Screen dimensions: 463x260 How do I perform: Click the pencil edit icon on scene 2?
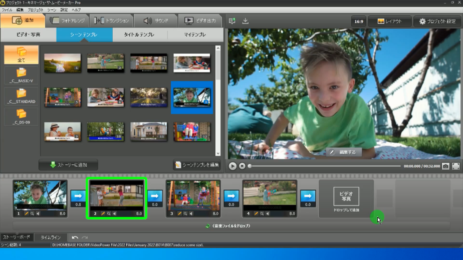point(102,213)
